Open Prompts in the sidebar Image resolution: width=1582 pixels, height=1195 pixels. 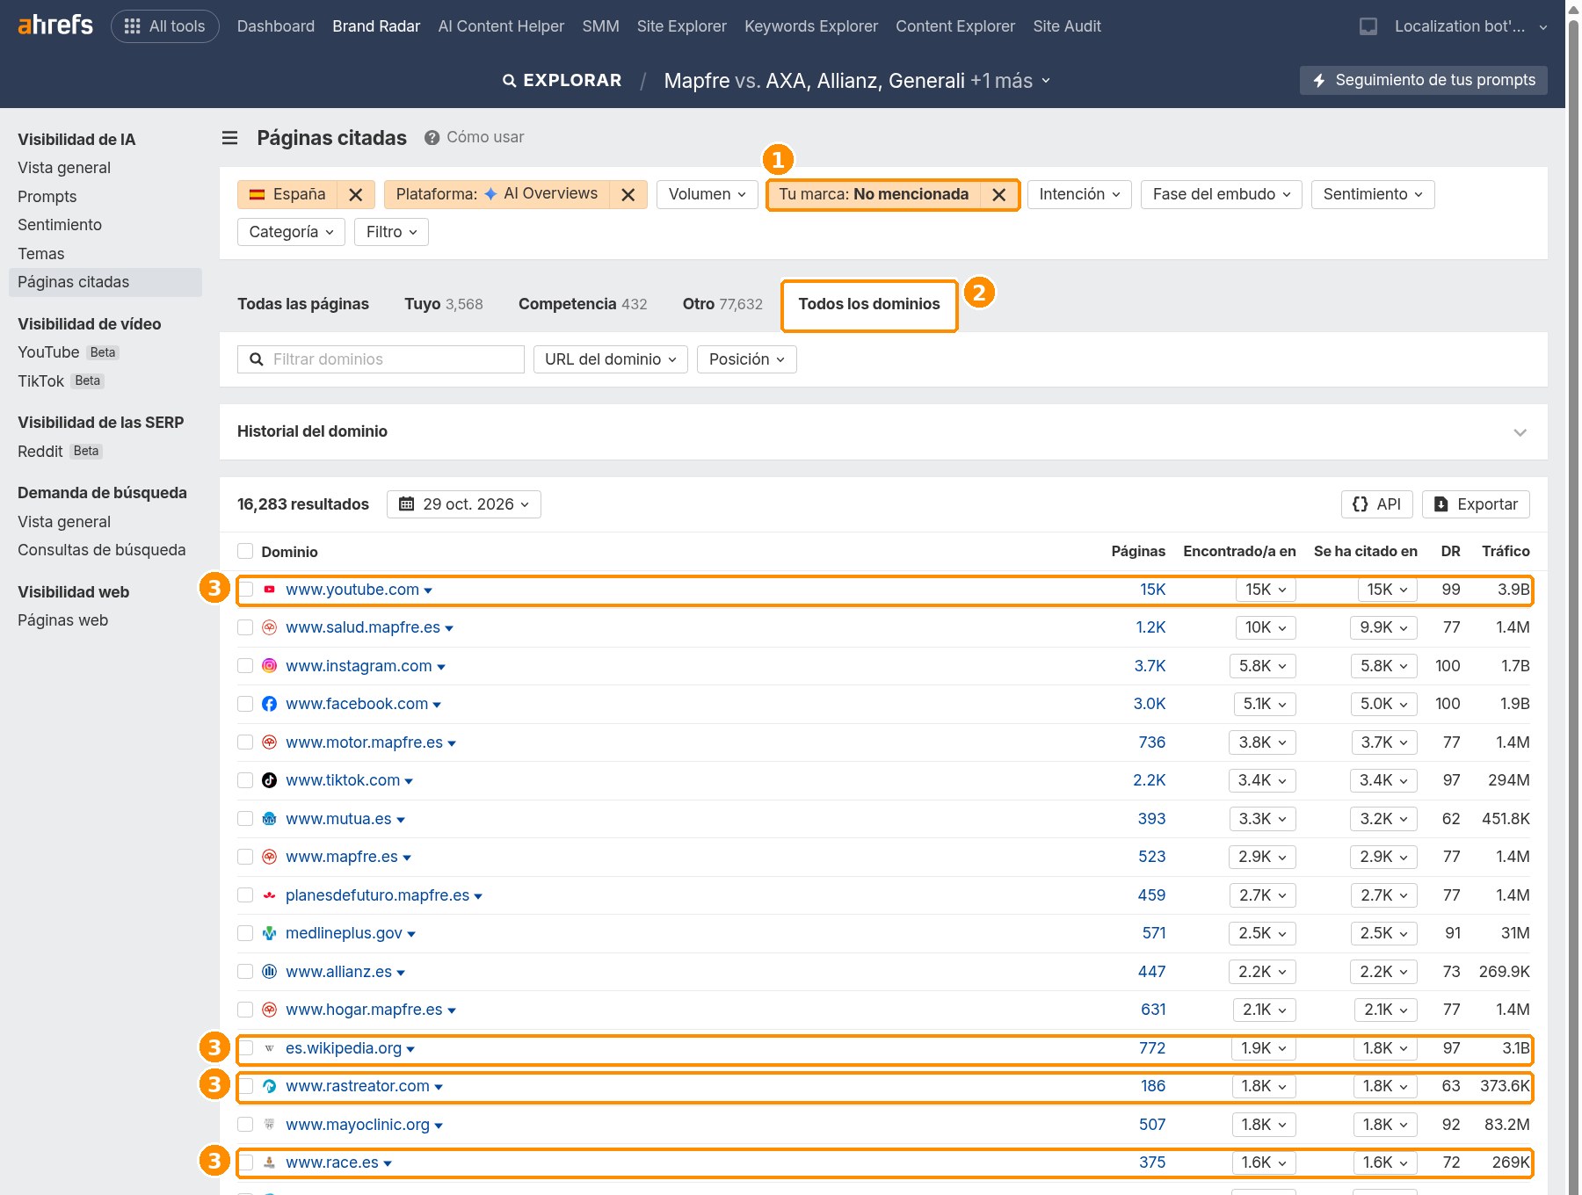click(x=47, y=197)
